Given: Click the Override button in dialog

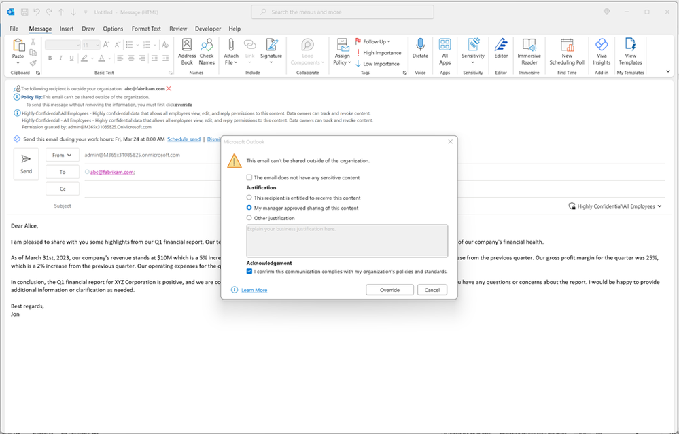Looking at the screenshot, I should 389,290.
